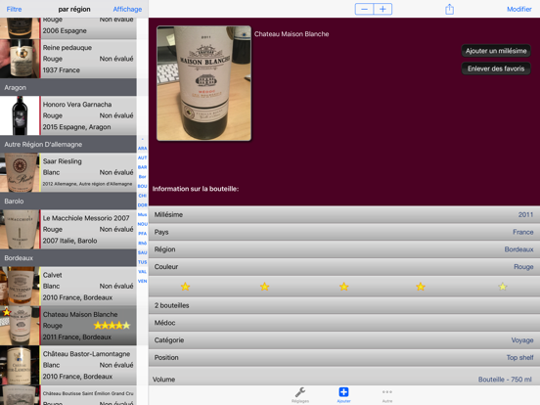Click the minus stepper button
Screen dimensions: 540x405
[x=364, y=9]
